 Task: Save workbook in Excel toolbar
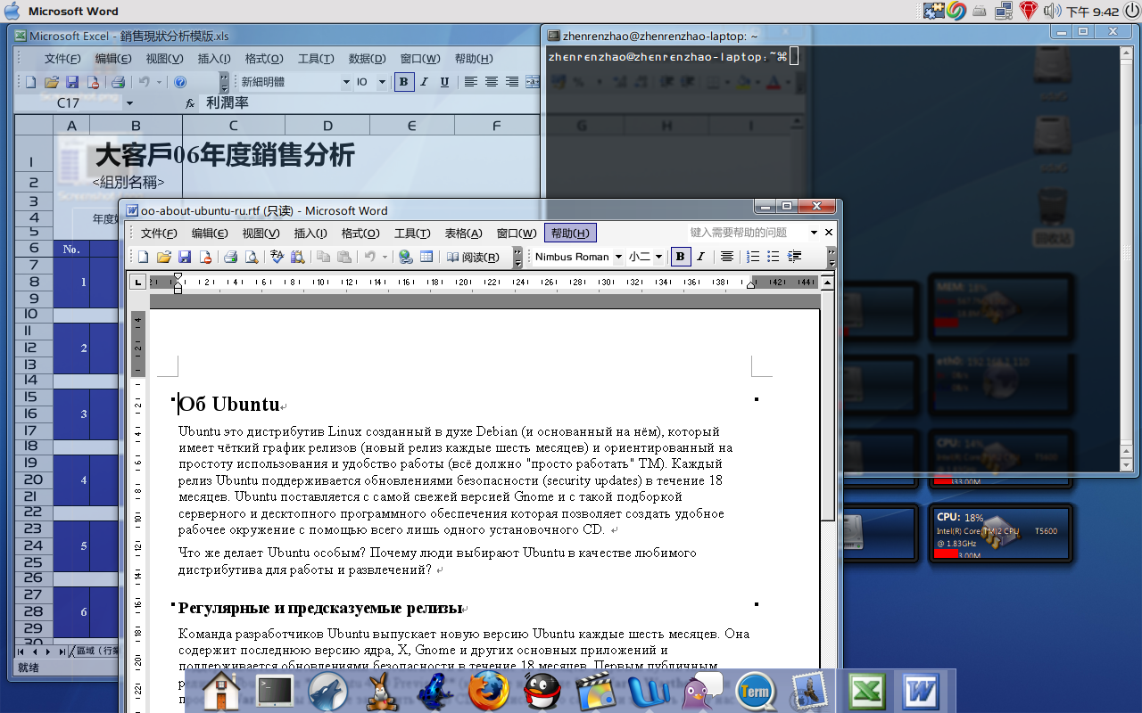(x=72, y=82)
